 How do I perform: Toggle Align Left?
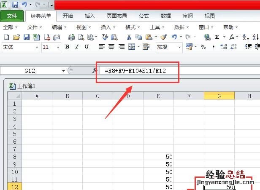pyautogui.click(x=101, y=47)
